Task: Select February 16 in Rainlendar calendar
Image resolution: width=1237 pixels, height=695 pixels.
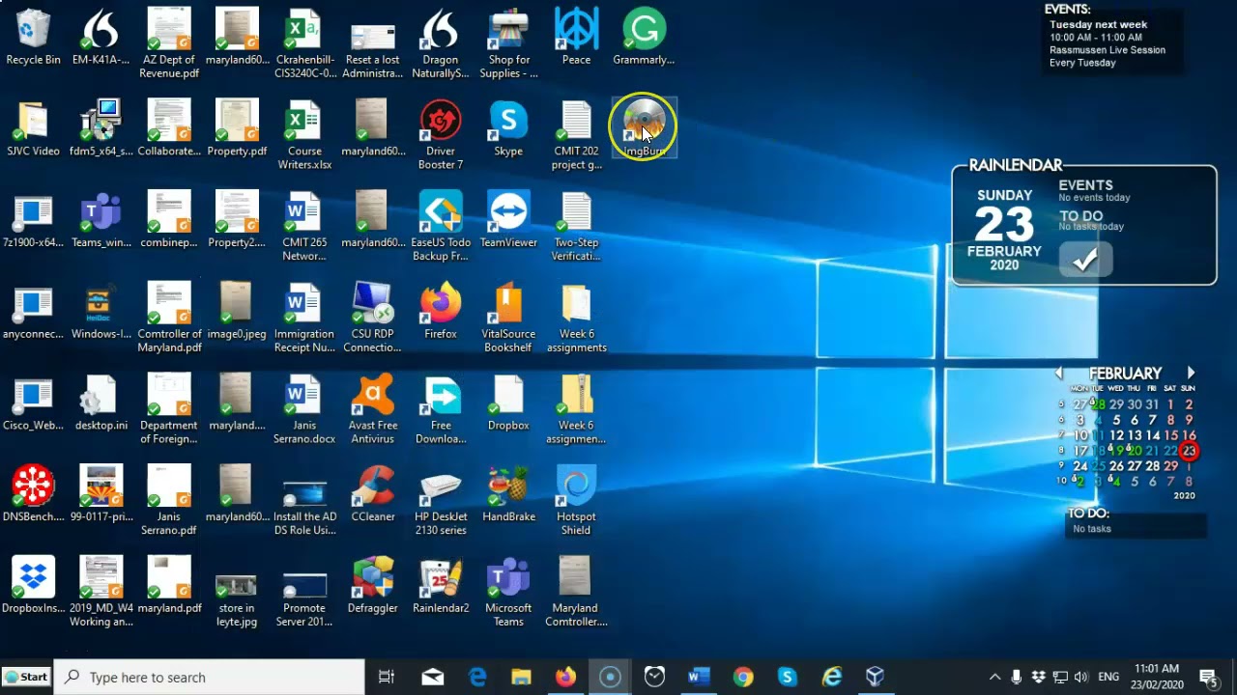Action: coord(1189,435)
